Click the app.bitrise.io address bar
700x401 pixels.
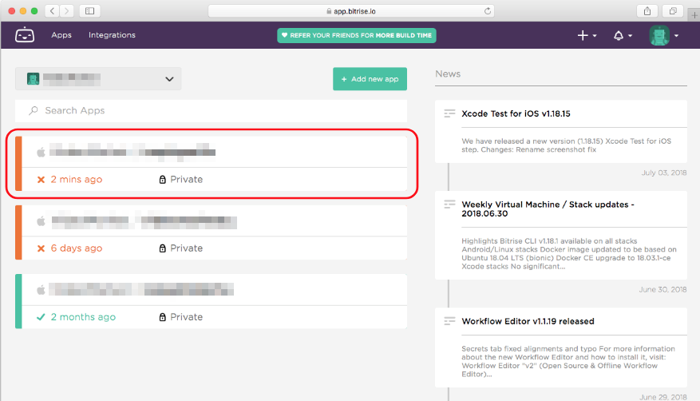(351, 11)
